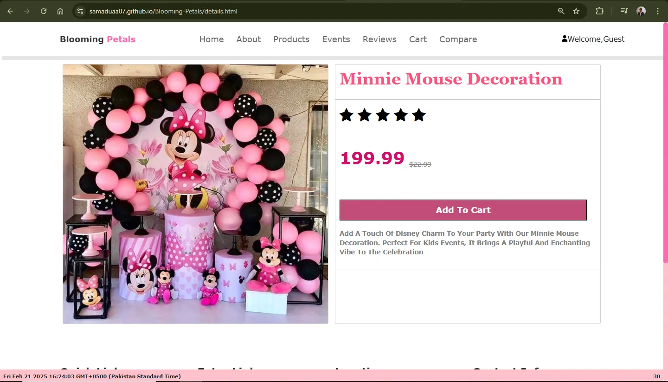Open the media control icon in toolbar
This screenshot has height=382, width=668.
(625, 11)
